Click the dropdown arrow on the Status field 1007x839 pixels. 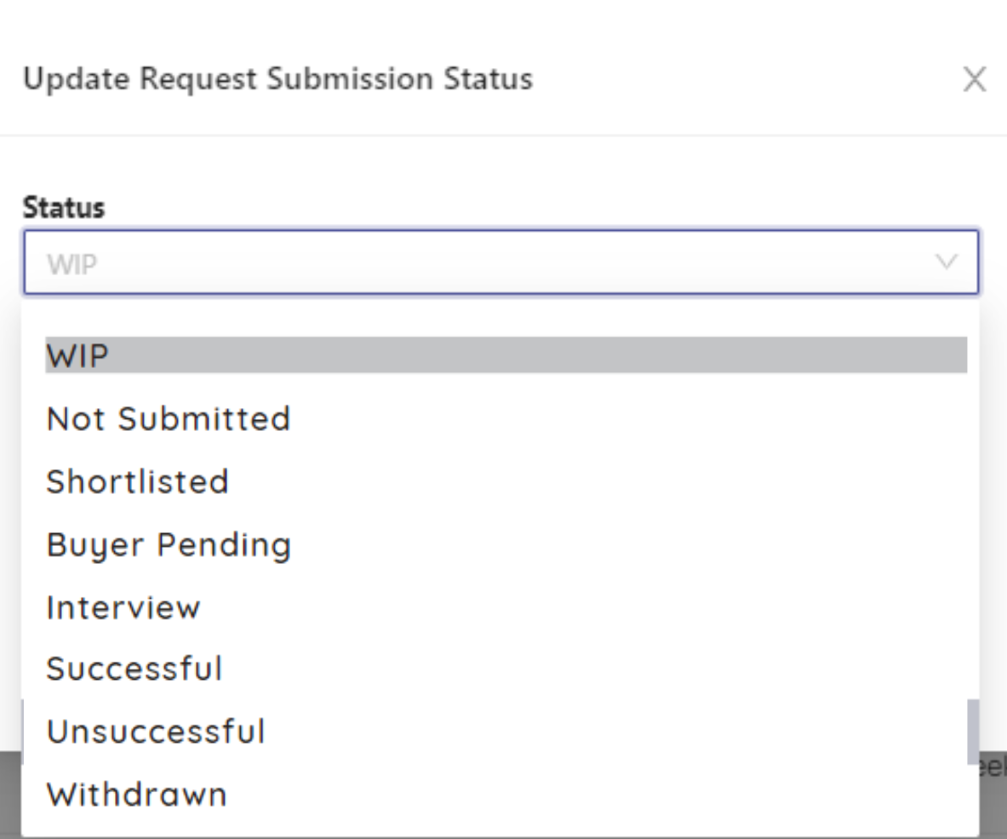tap(947, 262)
